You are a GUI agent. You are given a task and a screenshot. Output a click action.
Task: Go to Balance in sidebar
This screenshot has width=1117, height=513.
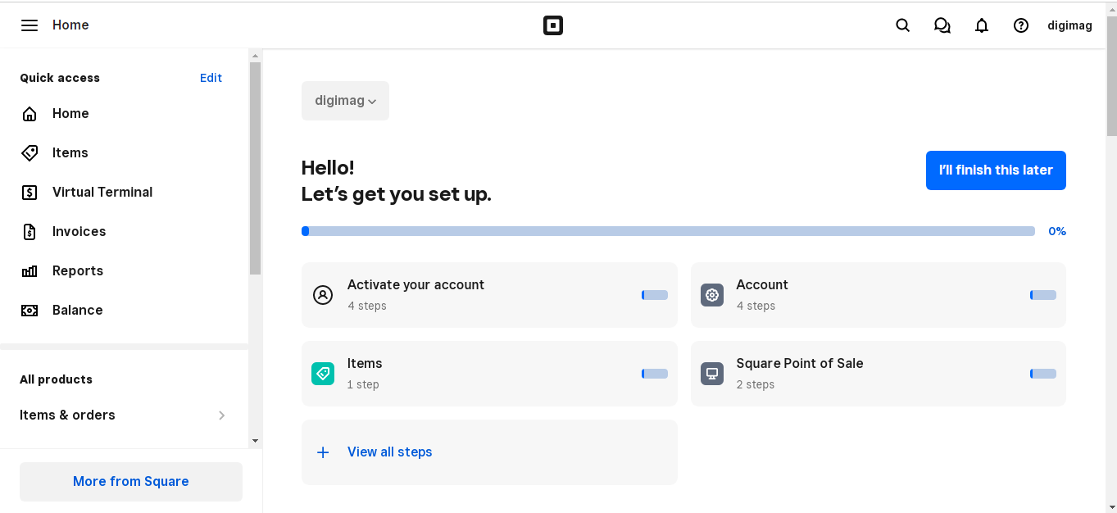[x=77, y=311]
